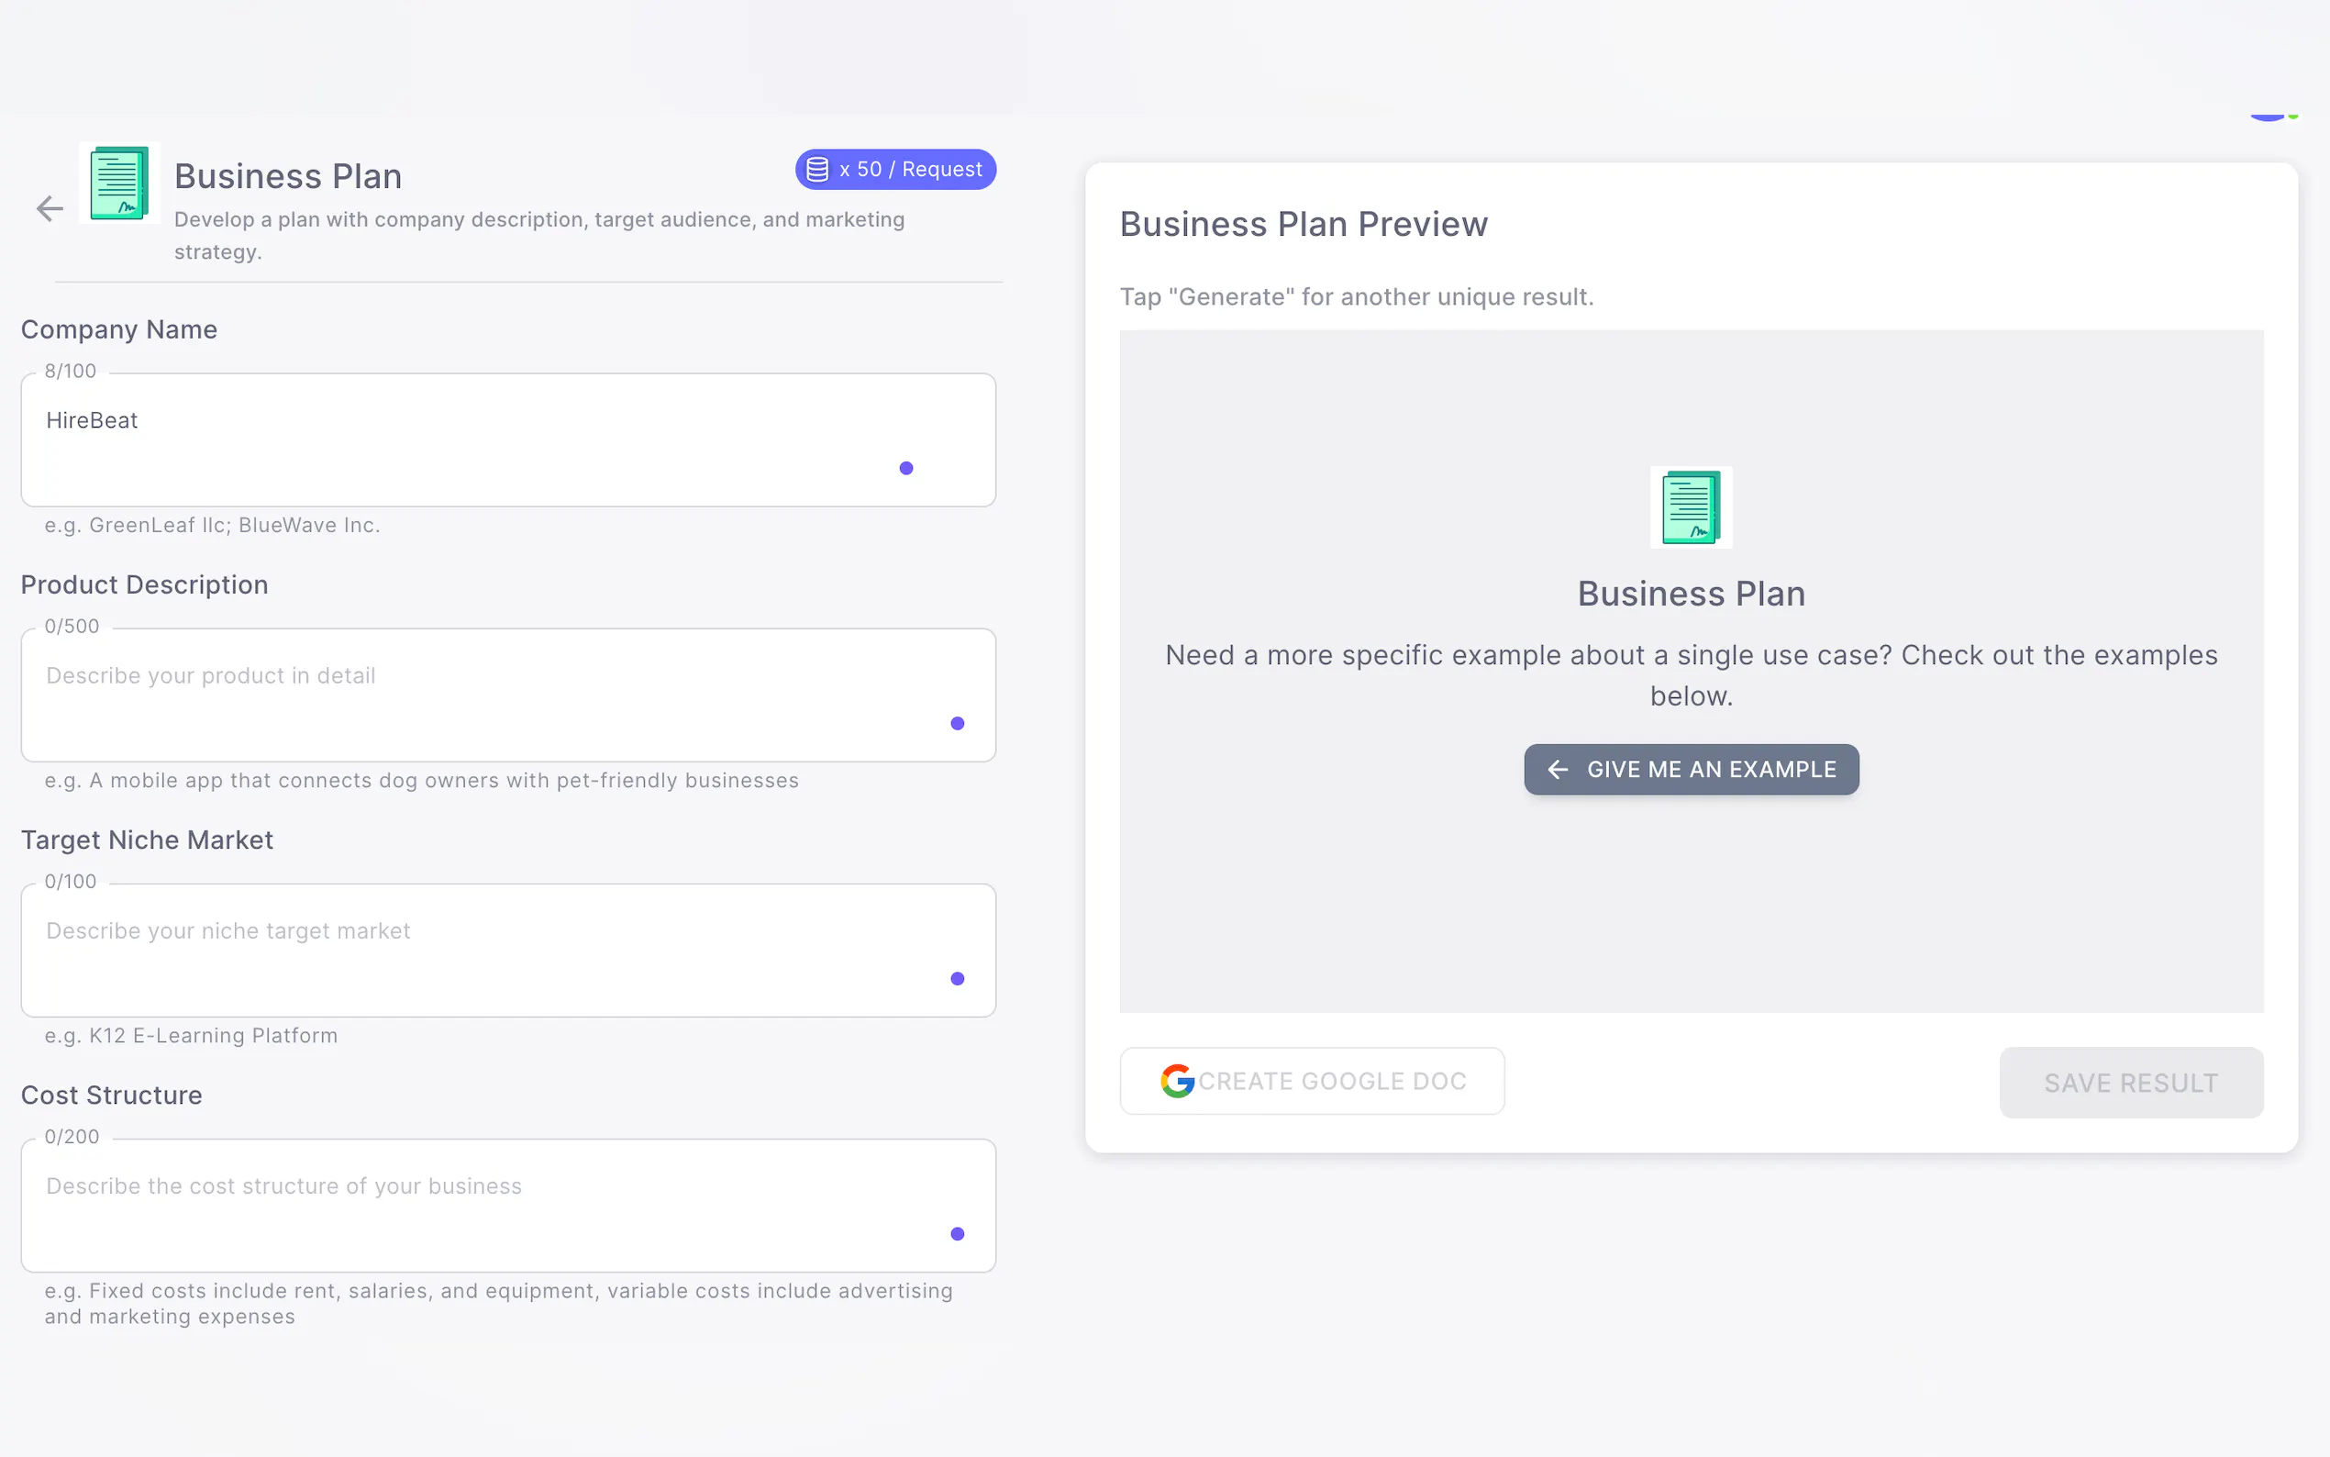Click the purple dot in Cost Structure field
The width and height of the screenshot is (2330, 1457).
957,1234
